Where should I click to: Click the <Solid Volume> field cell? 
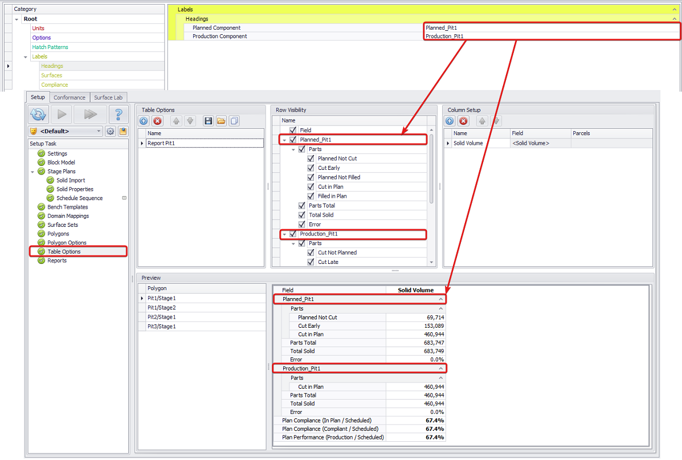coord(540,143)
